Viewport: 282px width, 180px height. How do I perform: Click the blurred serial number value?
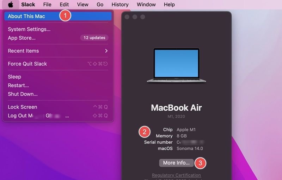(x=190, y=142)
